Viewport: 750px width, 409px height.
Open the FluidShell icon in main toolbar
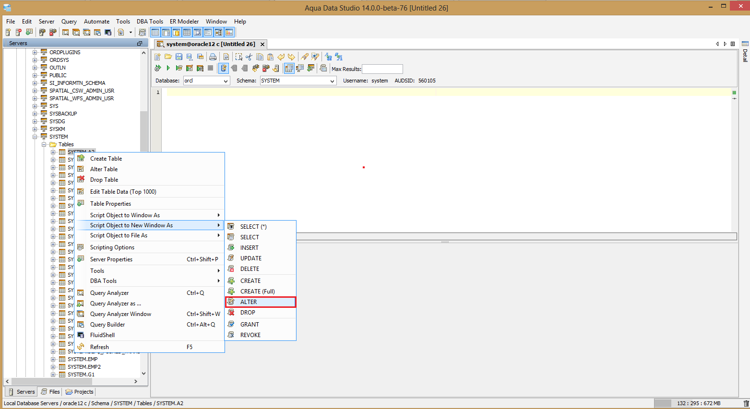point(108,32)
